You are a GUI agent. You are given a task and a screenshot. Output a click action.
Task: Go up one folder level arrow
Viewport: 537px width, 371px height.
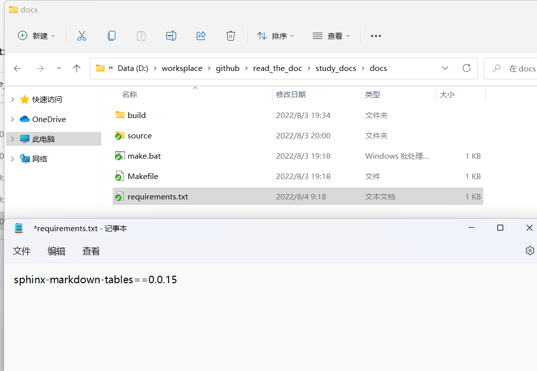tap(76, 68)
